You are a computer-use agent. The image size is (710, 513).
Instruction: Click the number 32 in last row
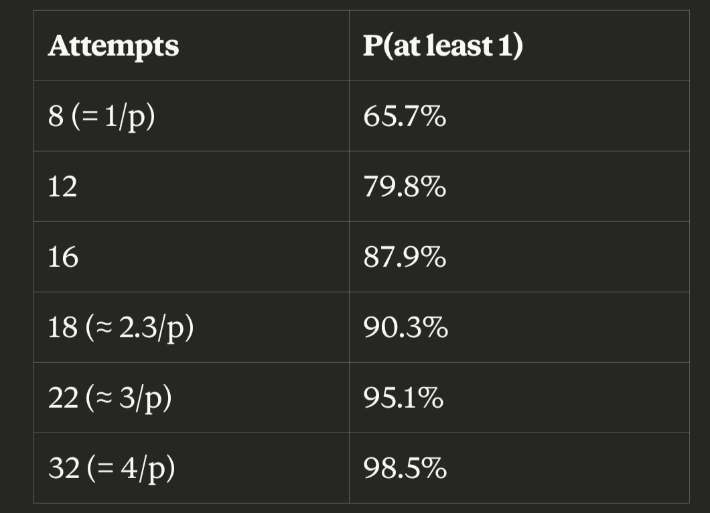click(x=64, y=467)
